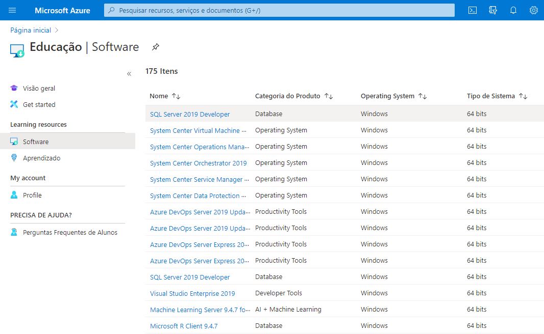Click the Aprendizado icon

tap(14, 158)
